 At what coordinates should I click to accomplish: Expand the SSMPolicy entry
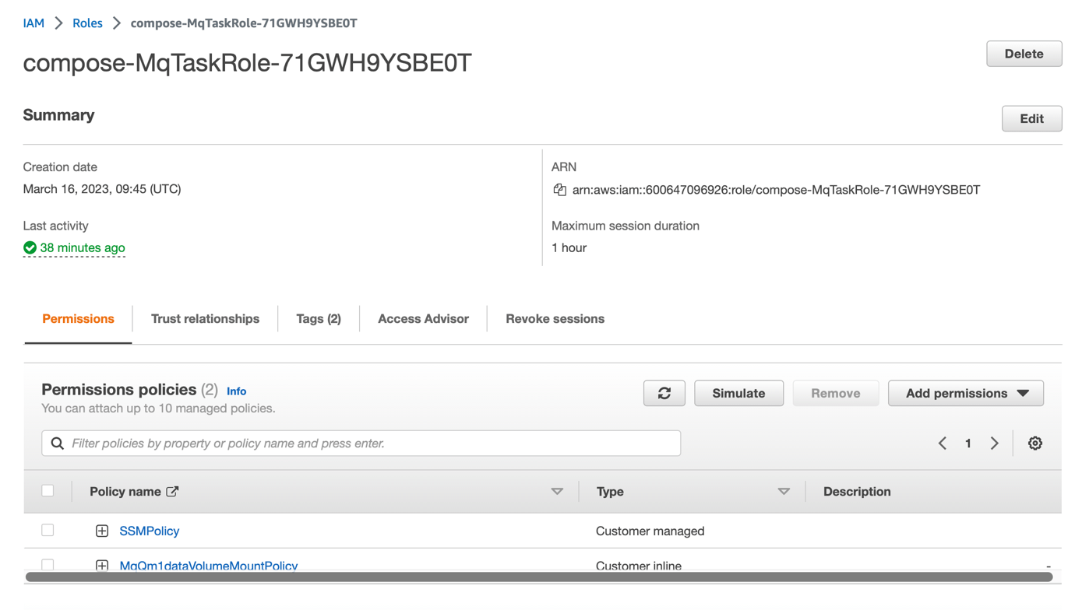tap(102, 530)
